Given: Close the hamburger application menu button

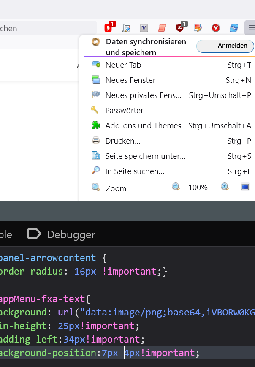Looking at the screenshot, I should coord(251,28).
